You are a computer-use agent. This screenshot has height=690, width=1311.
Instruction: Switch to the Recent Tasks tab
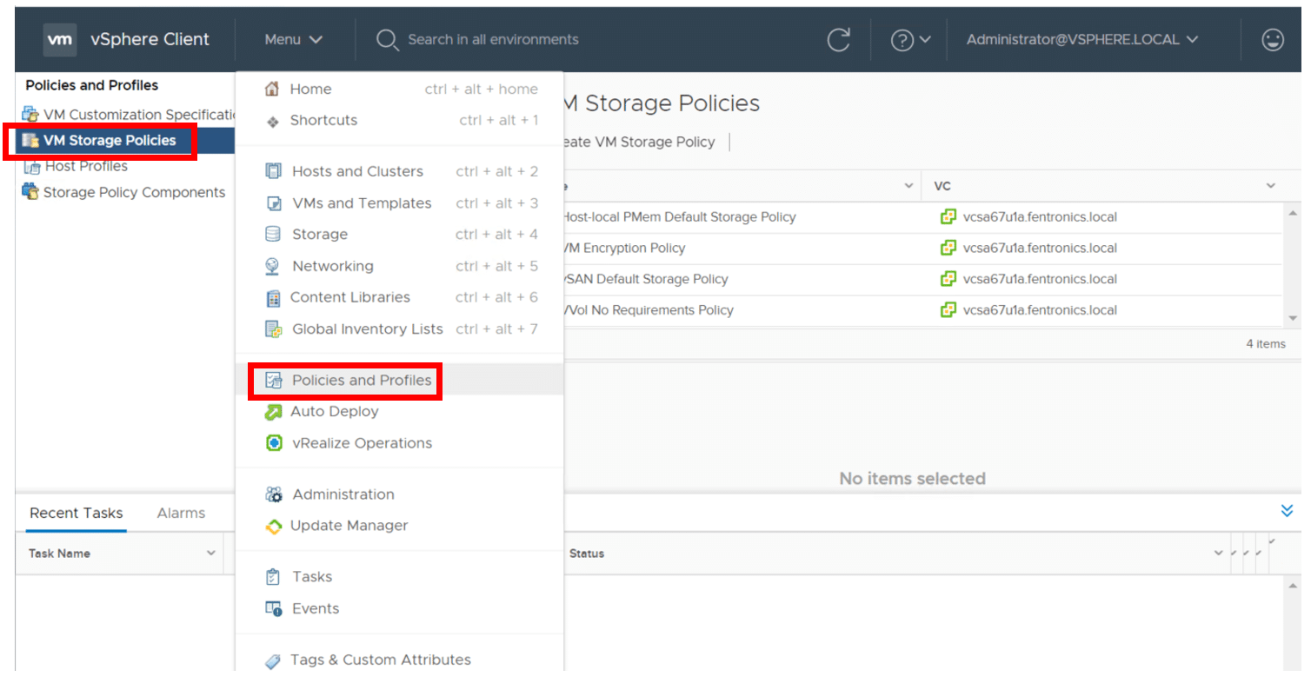click(77, 513)
